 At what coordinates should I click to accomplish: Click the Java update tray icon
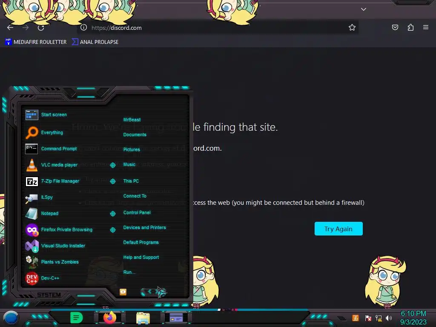(356, 318)
